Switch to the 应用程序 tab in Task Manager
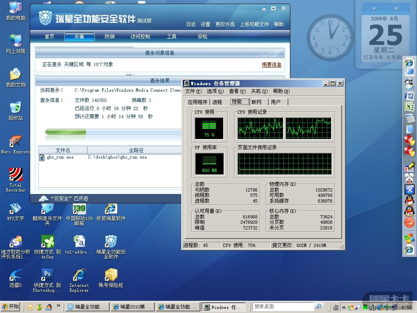The height and width of the screenshot is (313, 417). (x=198, y=102)
